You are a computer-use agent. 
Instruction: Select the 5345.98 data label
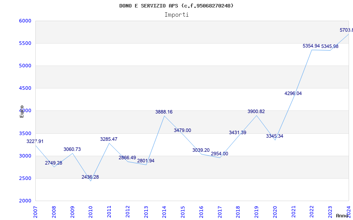pos(330,46)
